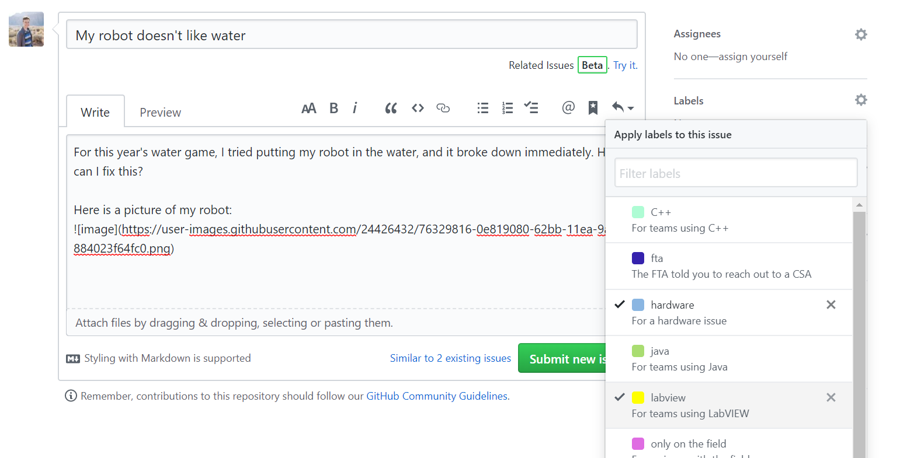Open Similar to 2 existing issues link
907x458 pixels.
[450, 358]
